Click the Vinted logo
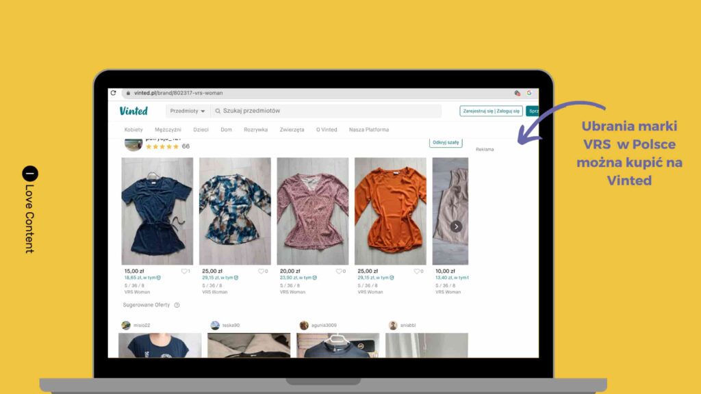This screenshot has width=701, height=394. (134, 110)
